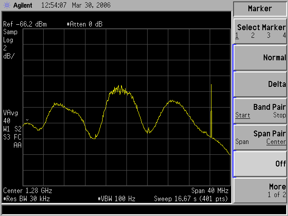
Task: Set Band Pair to Start
Action: click(243, 115)
